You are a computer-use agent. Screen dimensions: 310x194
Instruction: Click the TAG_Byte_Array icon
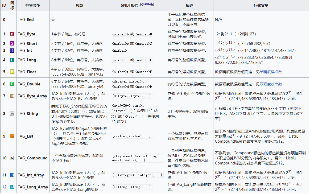tap(12, 96)
